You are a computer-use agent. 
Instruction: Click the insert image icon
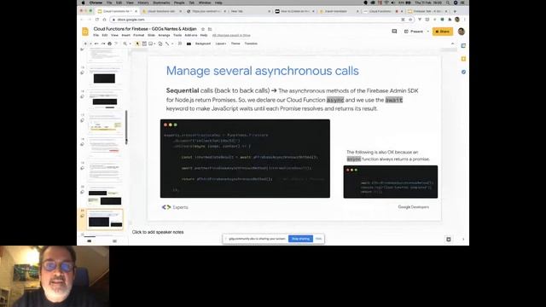[150, 43]
